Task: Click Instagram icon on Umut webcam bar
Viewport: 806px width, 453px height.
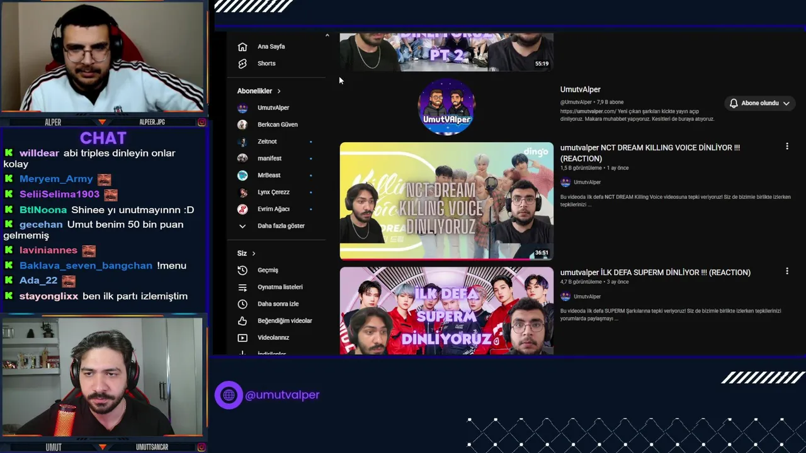Action: point(201,447)
